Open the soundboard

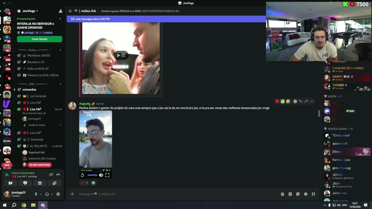[x=55, y=183]
